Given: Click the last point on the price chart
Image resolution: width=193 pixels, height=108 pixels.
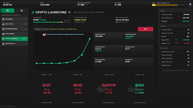Looking at the screenshot, I should click(x=90, y=39).
